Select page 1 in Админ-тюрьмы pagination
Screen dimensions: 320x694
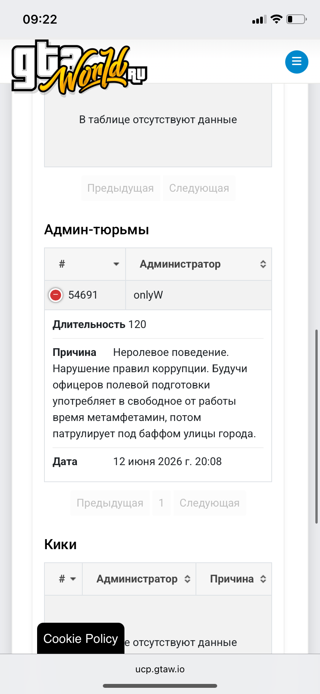pos(162,503)
